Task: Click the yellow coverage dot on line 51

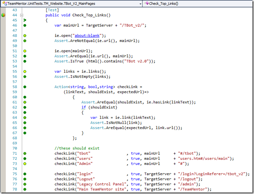Action: click(24, 51)
